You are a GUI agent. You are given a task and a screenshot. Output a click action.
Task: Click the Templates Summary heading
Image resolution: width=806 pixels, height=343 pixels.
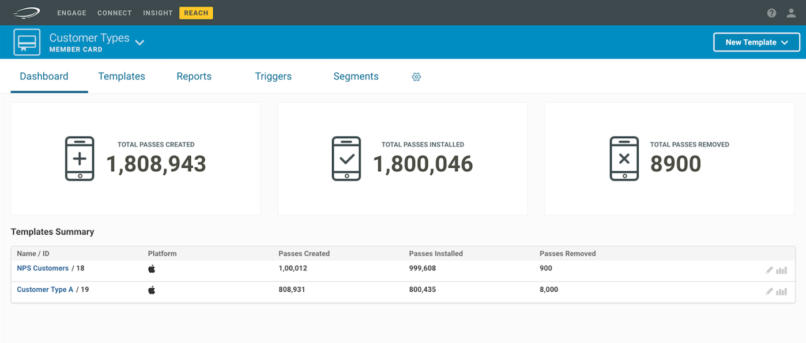52,232
